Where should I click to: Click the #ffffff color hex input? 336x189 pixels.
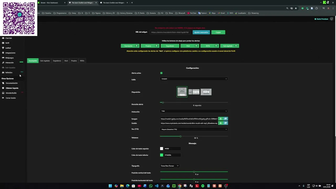pos(172,149)
